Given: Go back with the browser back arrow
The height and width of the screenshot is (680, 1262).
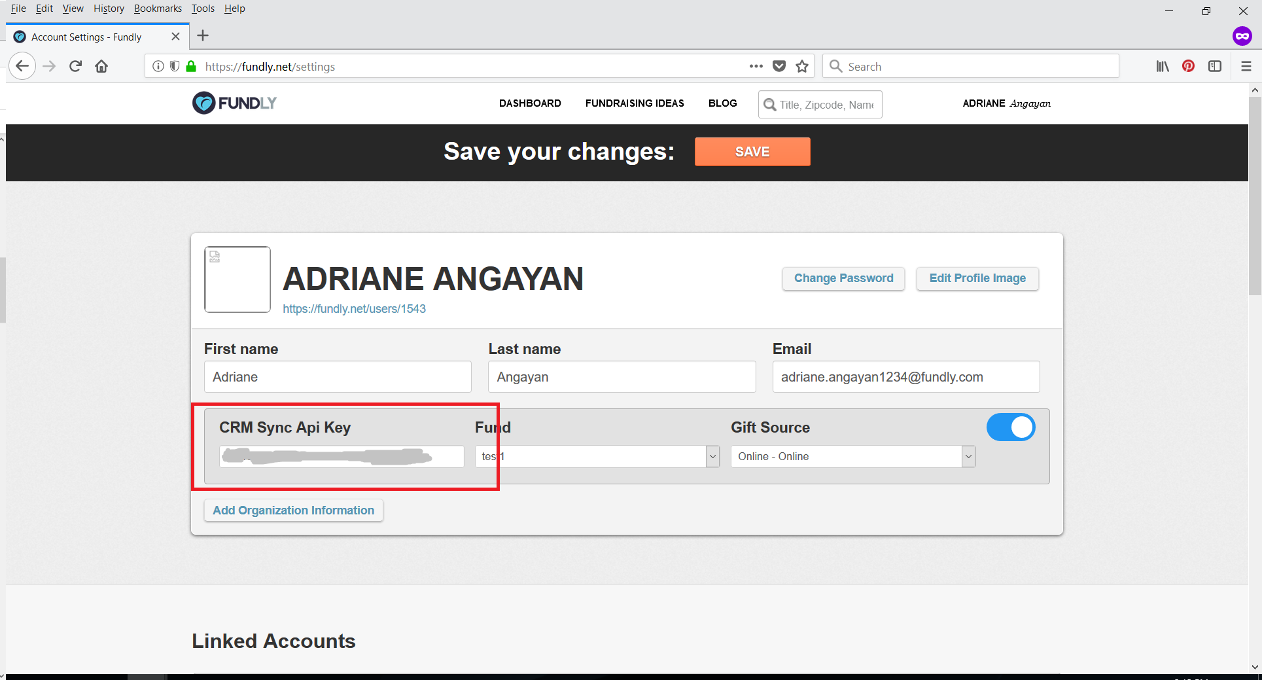Looking at the screenshot, I should (22, 66).
